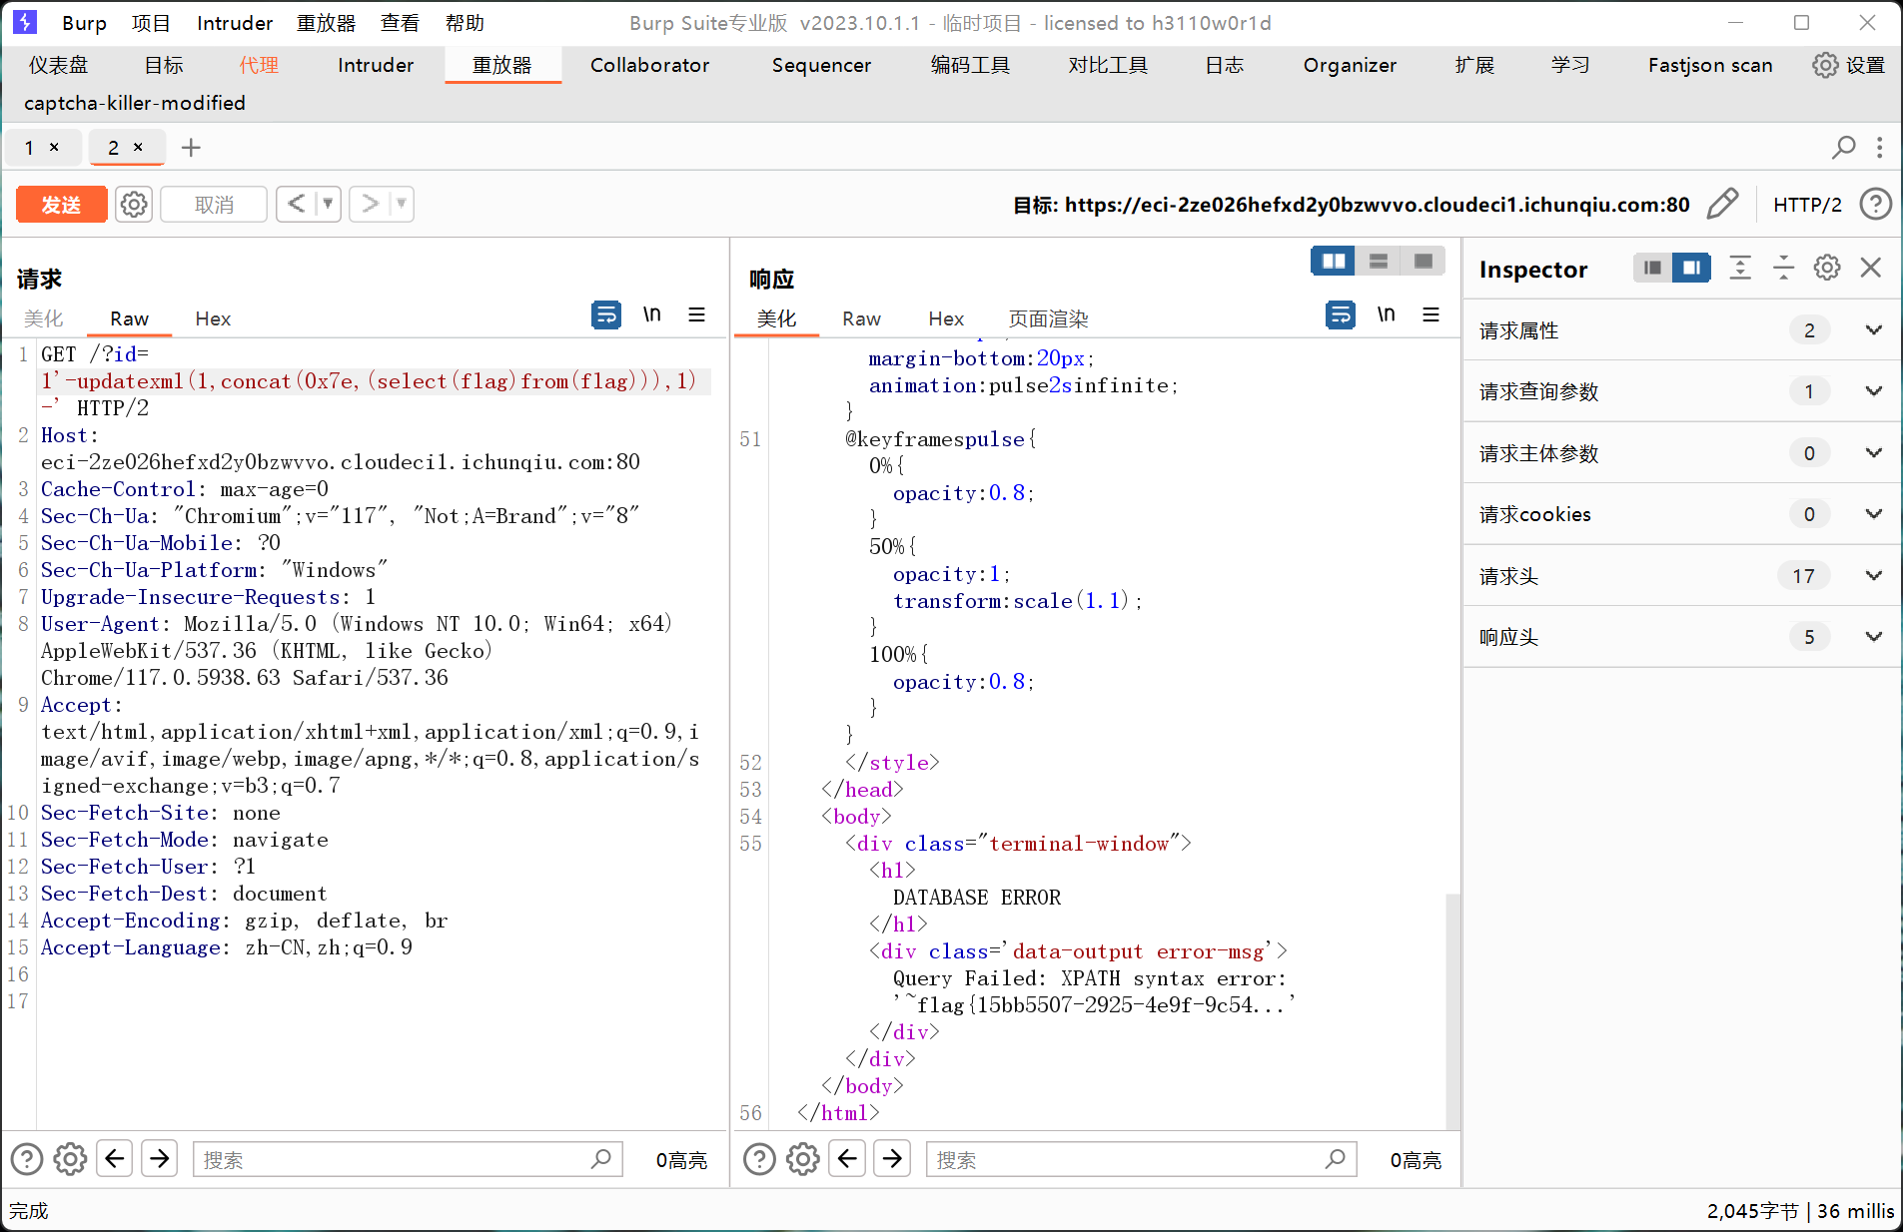Open response search settings gear

point(803,1159)
